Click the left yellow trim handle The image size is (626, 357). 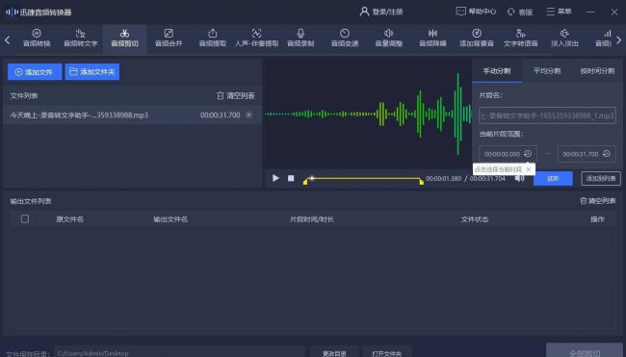click(x=305, y=182)
